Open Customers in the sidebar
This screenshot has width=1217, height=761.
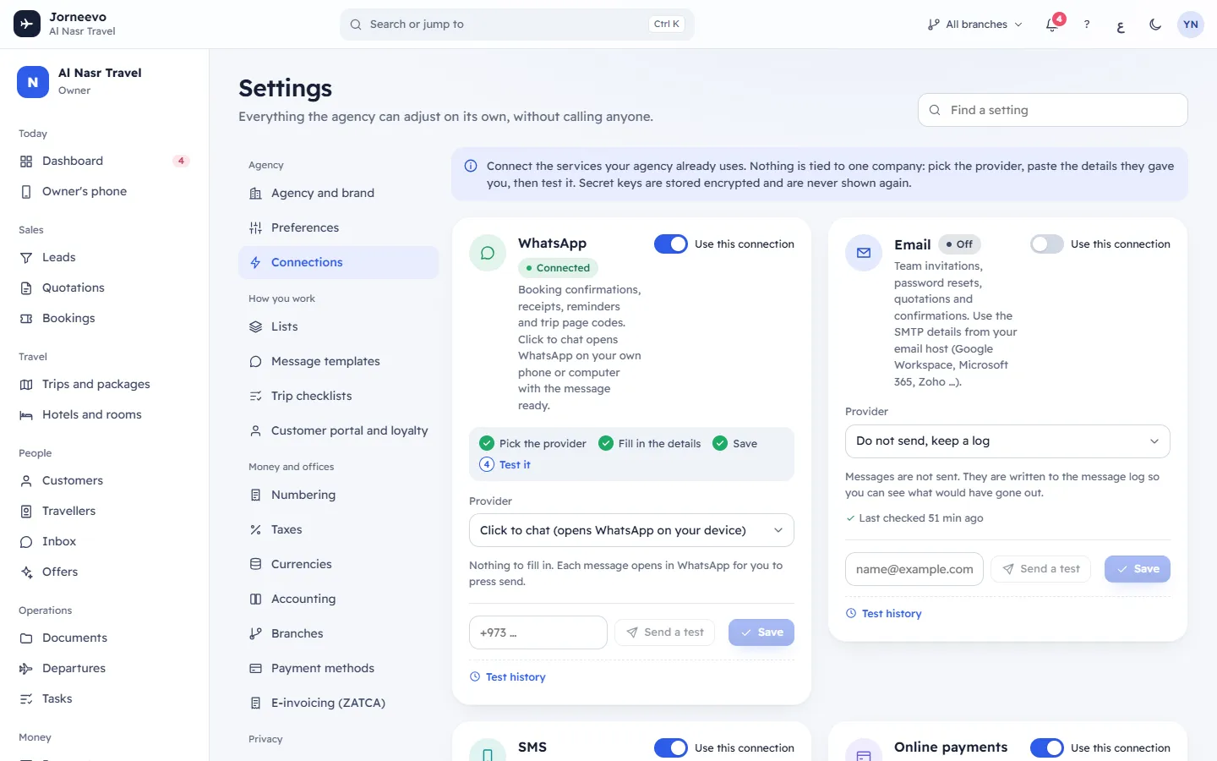click(105, 481)
